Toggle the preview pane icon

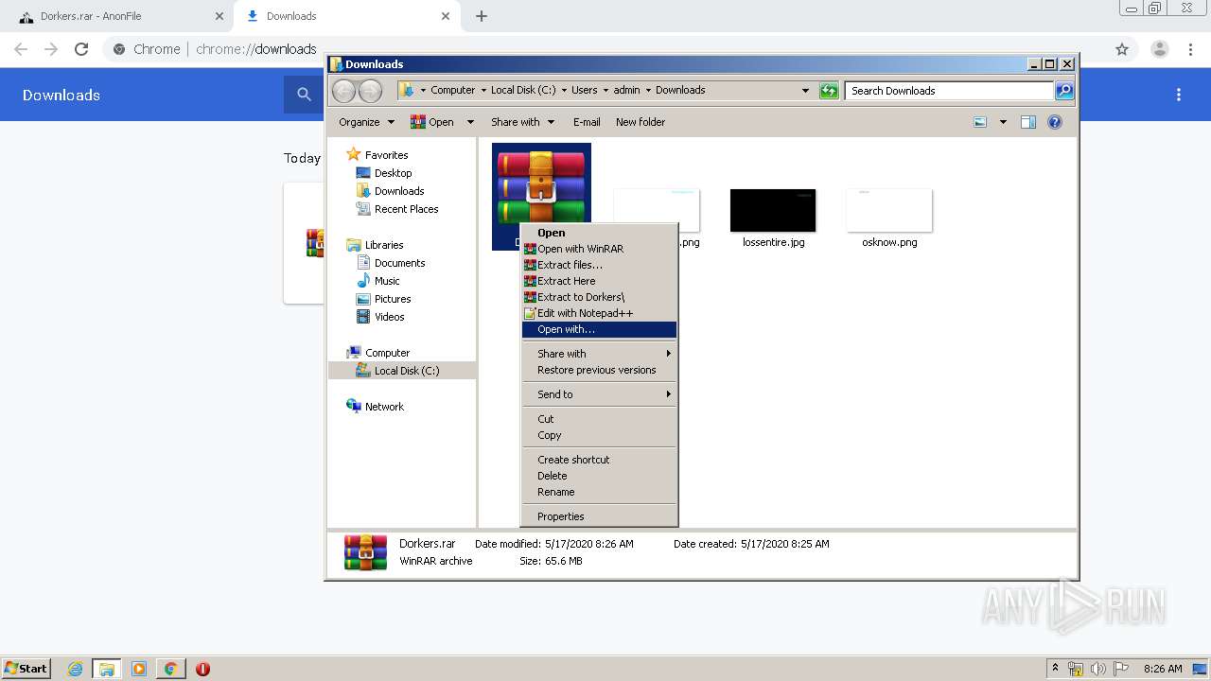(1028, 122)
